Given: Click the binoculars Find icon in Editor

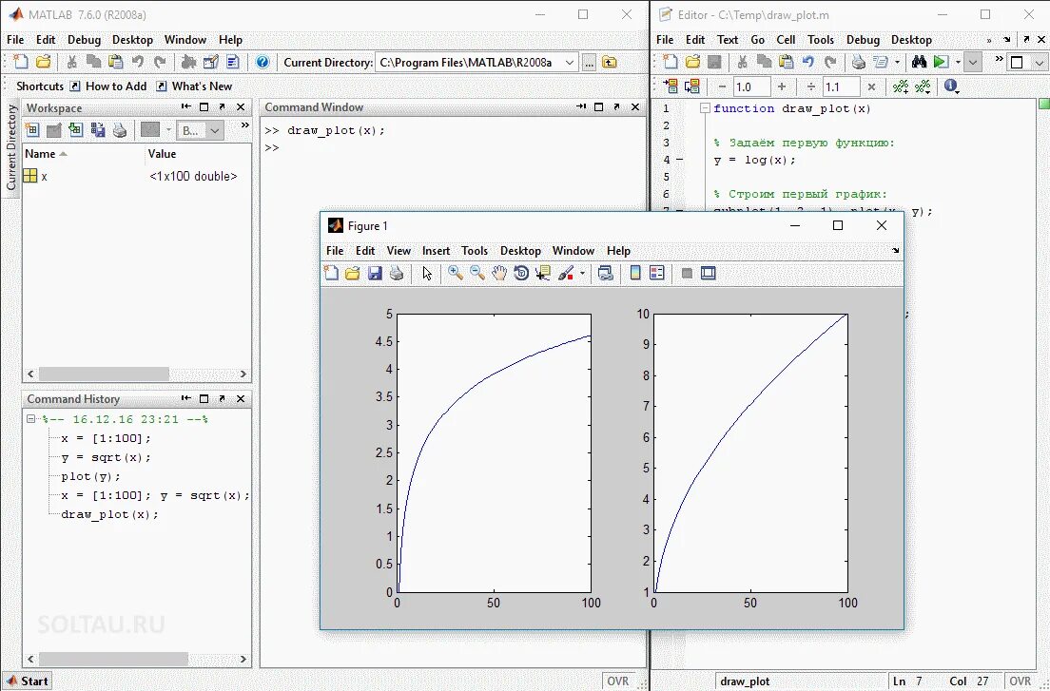Looking at the screenshot, I should tap(919, 62).
